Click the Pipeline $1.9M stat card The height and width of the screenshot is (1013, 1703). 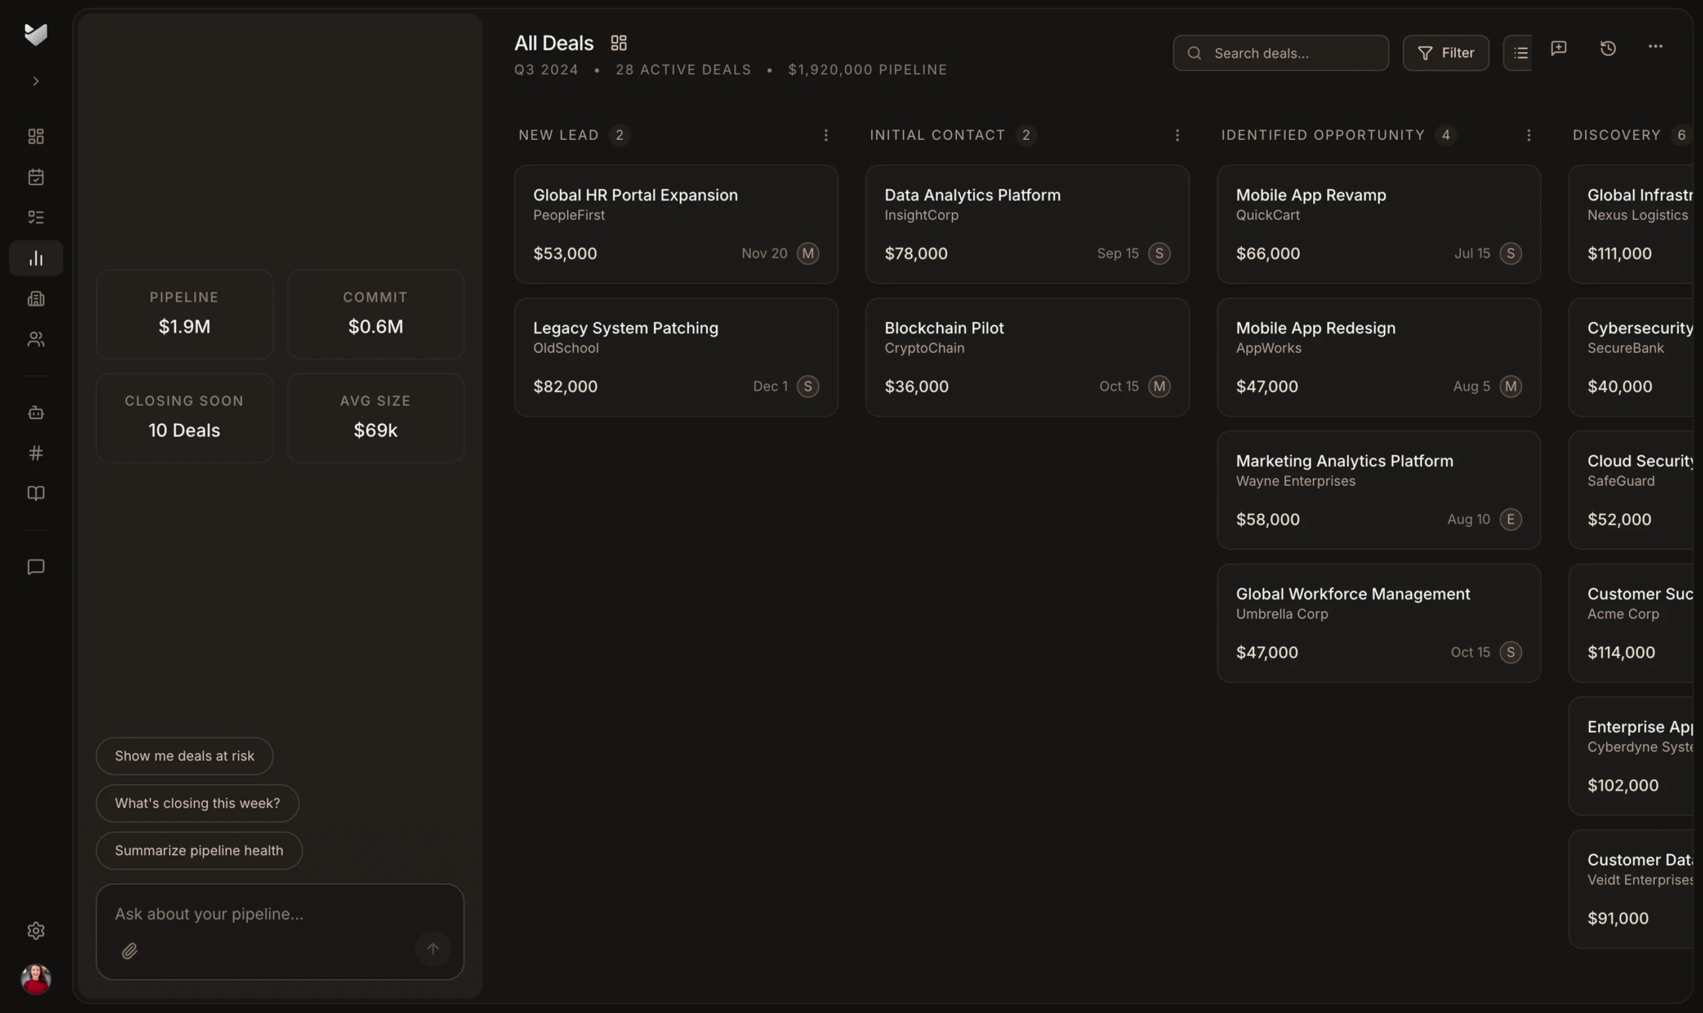pos(184,314)
